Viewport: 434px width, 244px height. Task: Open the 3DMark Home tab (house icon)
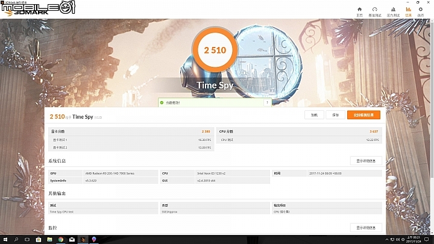(x=359, y=12)
